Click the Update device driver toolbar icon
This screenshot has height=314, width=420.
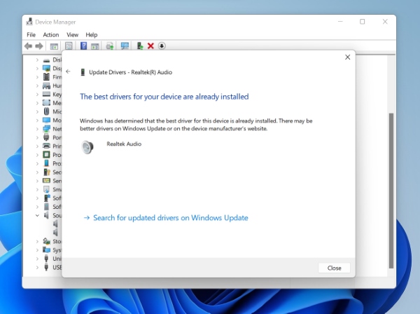139,46
